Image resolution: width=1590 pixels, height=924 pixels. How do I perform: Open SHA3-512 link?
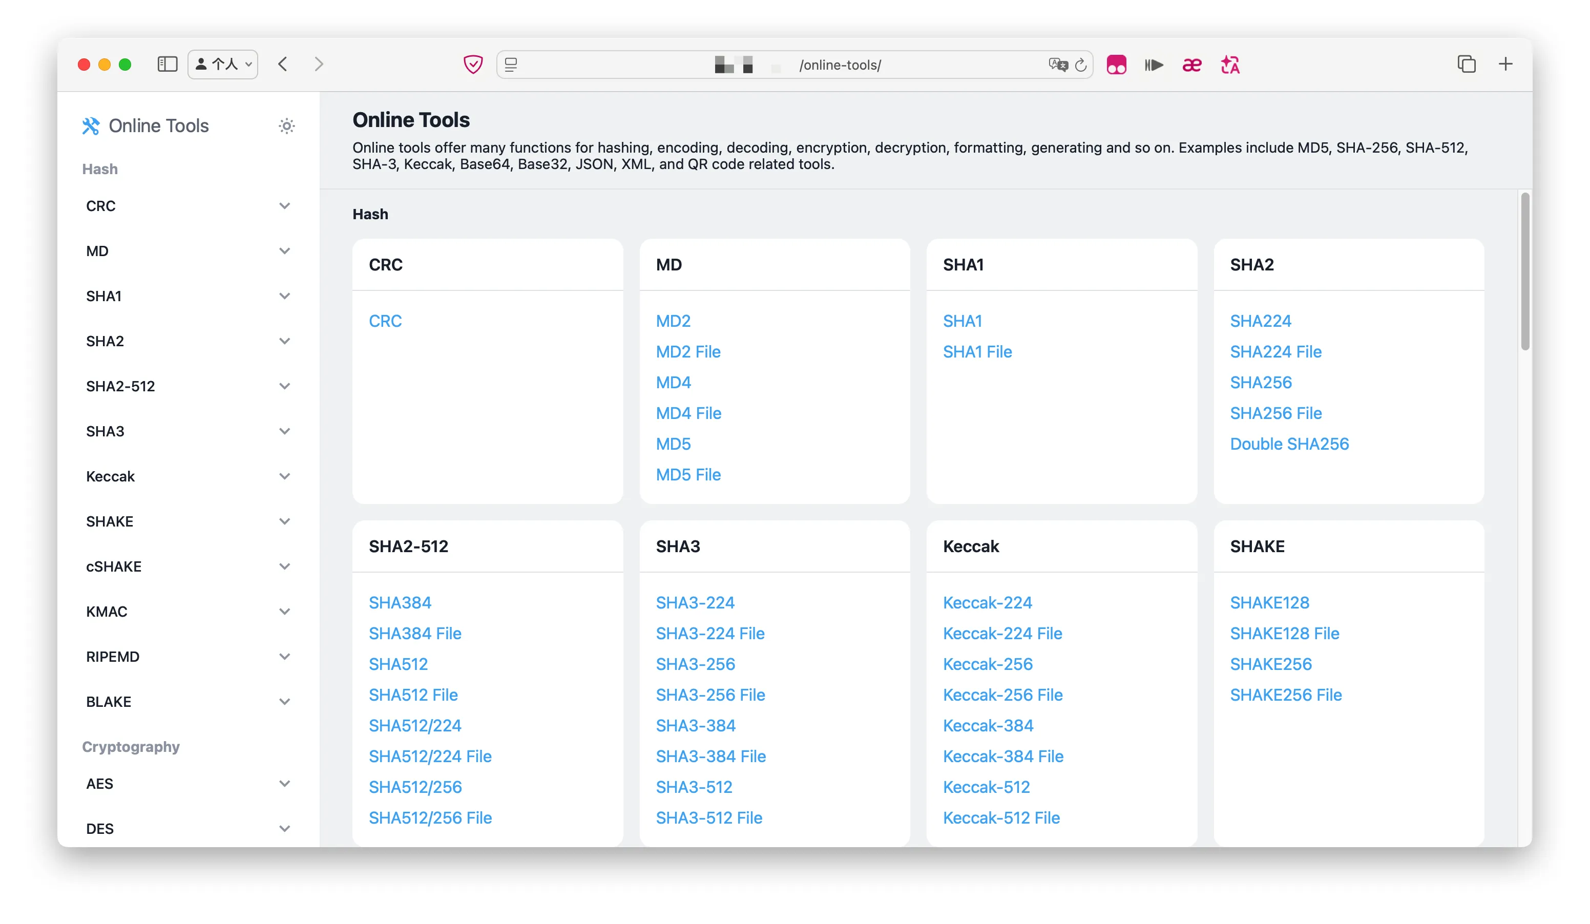coord(694,787)
